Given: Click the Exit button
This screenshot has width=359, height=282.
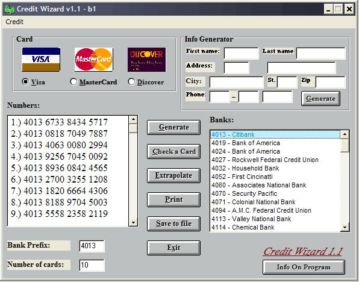Looking at the screenshot, I should tap(173, 248).
